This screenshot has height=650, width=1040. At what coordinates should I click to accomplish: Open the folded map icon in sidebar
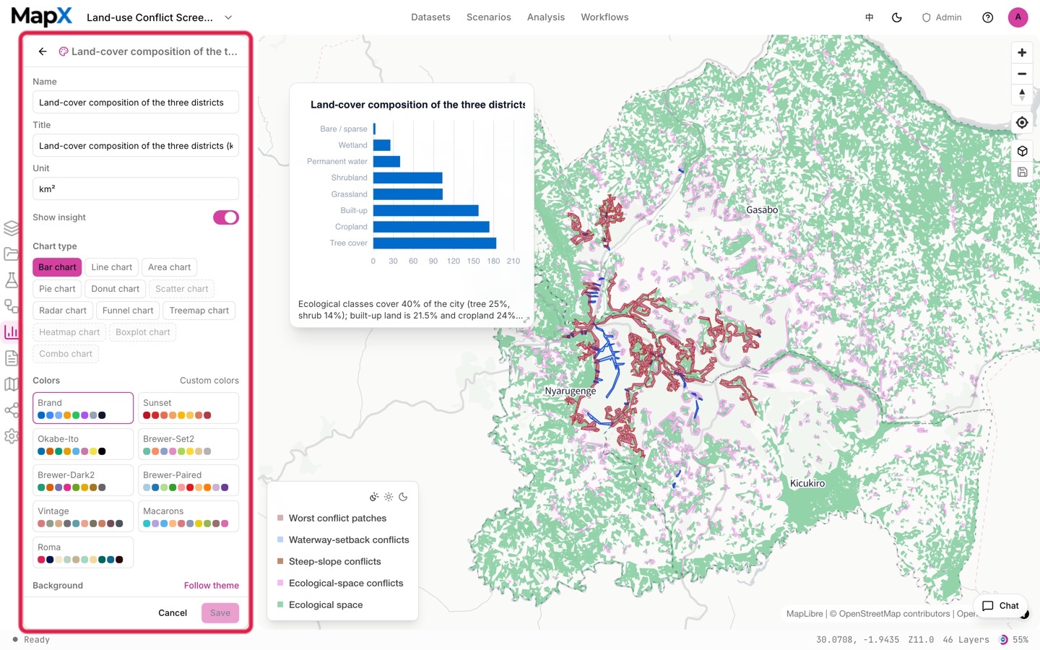click(11, 383)
